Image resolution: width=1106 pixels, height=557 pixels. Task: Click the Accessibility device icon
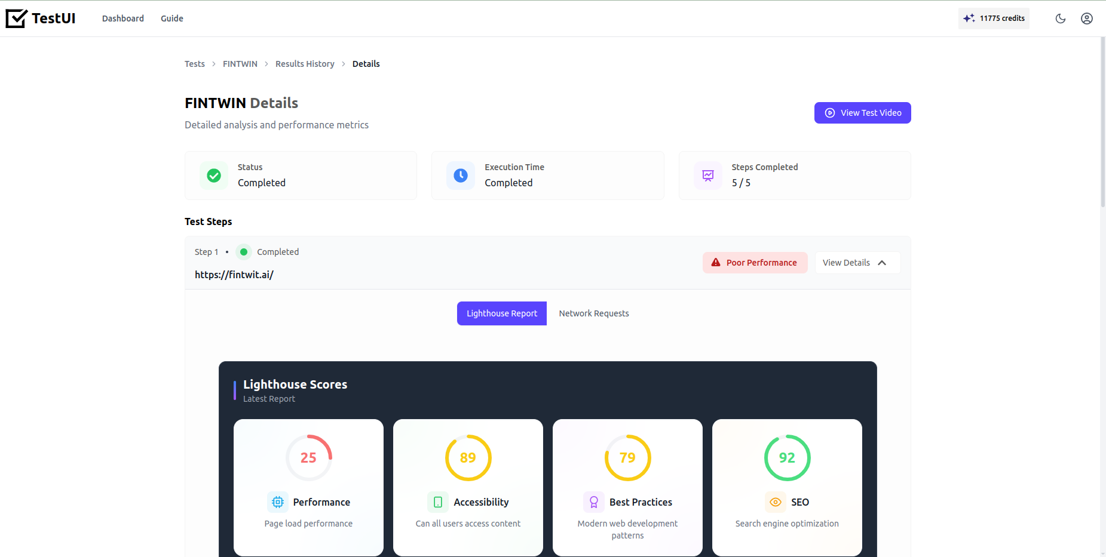click(438, 502)
